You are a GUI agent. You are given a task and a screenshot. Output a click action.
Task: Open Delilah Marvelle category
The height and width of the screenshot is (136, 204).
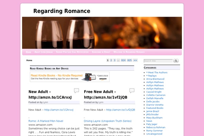[x=155, y=98]
